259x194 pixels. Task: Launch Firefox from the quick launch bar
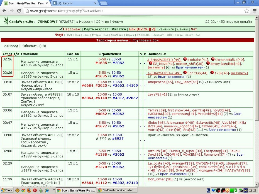click(29, 191)
